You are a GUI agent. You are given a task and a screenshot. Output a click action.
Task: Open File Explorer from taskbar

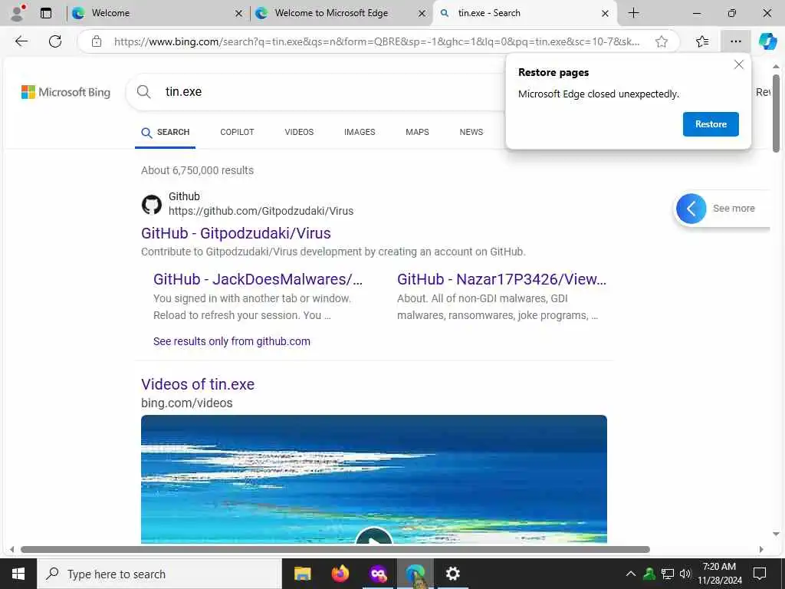[302, 574]
